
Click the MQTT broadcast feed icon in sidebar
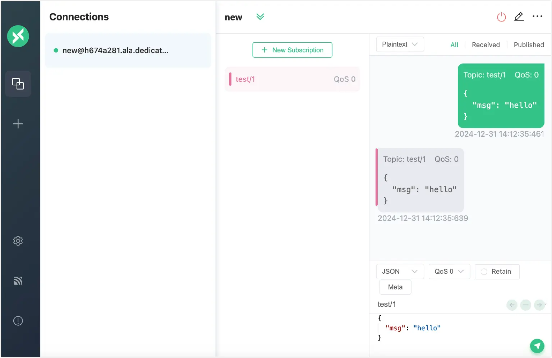[18, 281]
